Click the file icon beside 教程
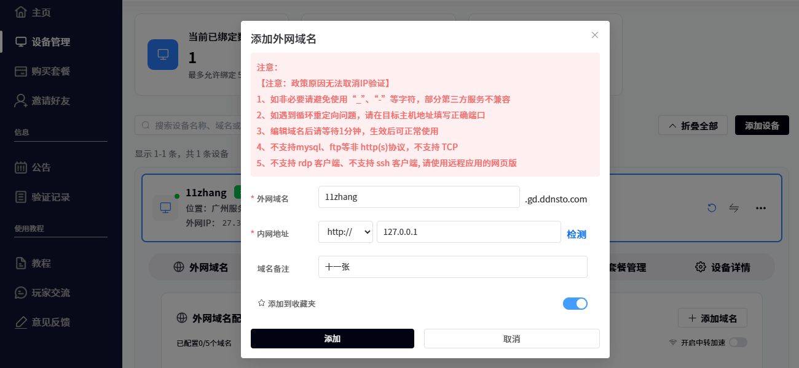This screenshot has width=799, height=368. 21,263
